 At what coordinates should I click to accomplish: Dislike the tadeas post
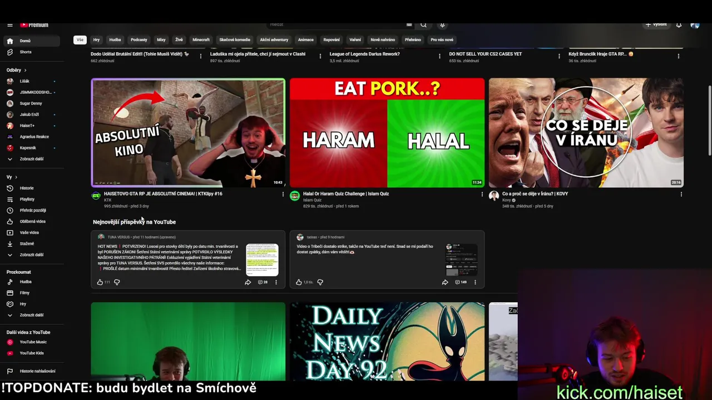(x=320, y=282)
